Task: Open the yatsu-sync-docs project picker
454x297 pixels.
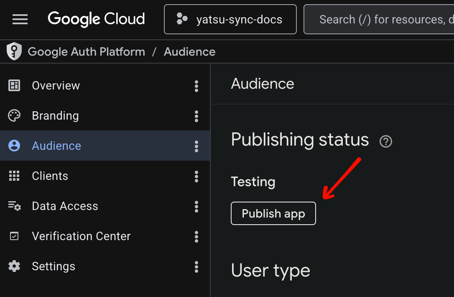Action: (x=230, y=19)
